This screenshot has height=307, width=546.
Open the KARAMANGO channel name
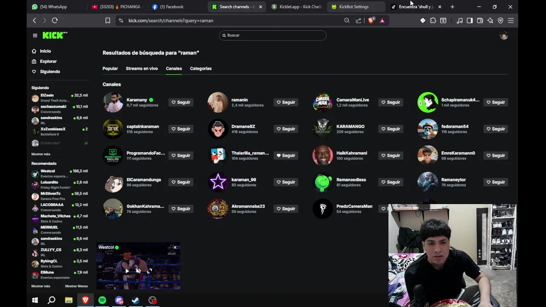pos(350,127)
